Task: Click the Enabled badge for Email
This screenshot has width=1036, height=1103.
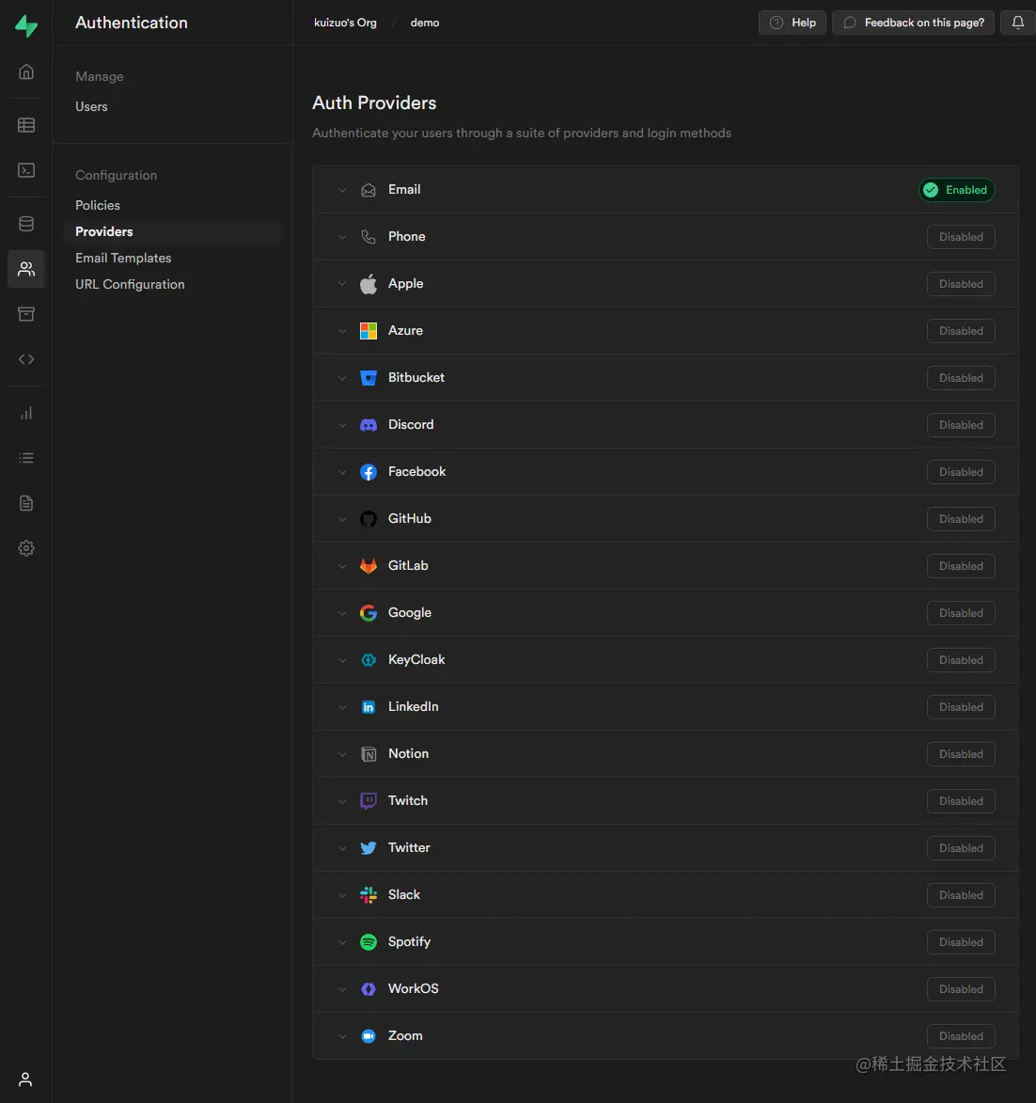Action: (x=956, y=190)
